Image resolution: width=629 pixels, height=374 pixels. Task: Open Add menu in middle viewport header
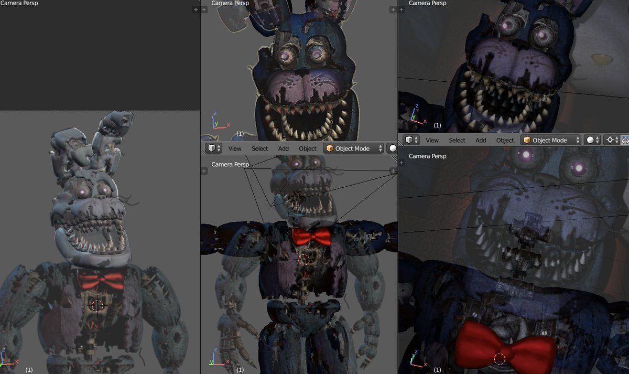[283, 148]
